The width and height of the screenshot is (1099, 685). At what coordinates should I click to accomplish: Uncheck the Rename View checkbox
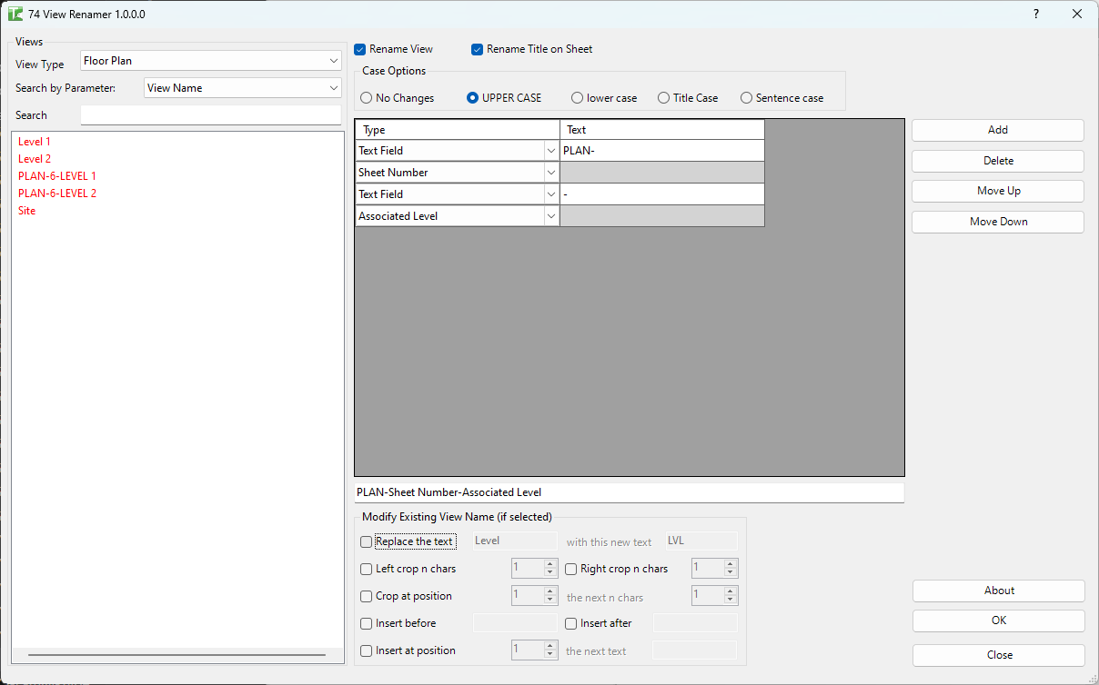point(359,49)
